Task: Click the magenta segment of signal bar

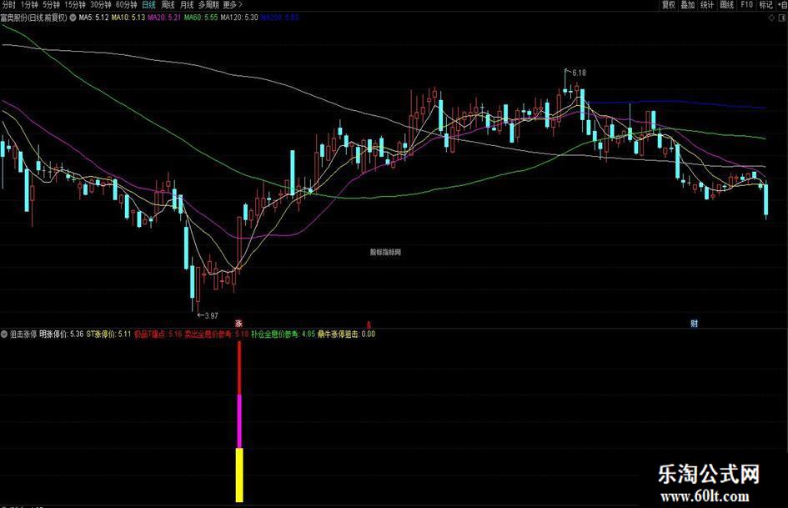Action: (239, 421)
